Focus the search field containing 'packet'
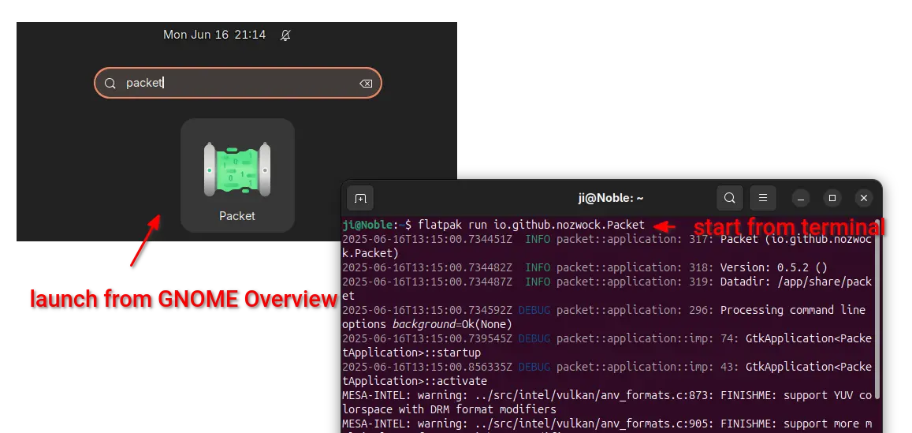 tap(238, 83)
